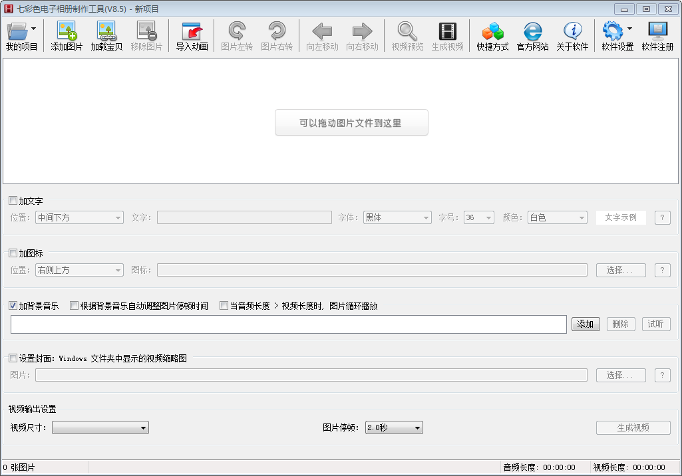This screenshot has height=476, width=682.
Task: Enable the 加文字 checkbox
Action: point(13,201)
